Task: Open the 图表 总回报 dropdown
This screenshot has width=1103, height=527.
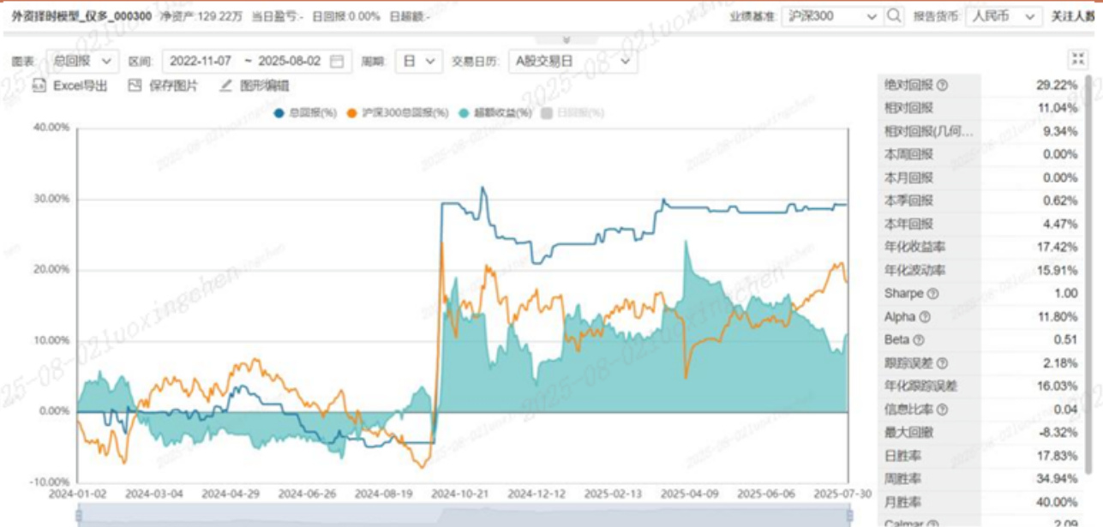Action: point(83,62)
